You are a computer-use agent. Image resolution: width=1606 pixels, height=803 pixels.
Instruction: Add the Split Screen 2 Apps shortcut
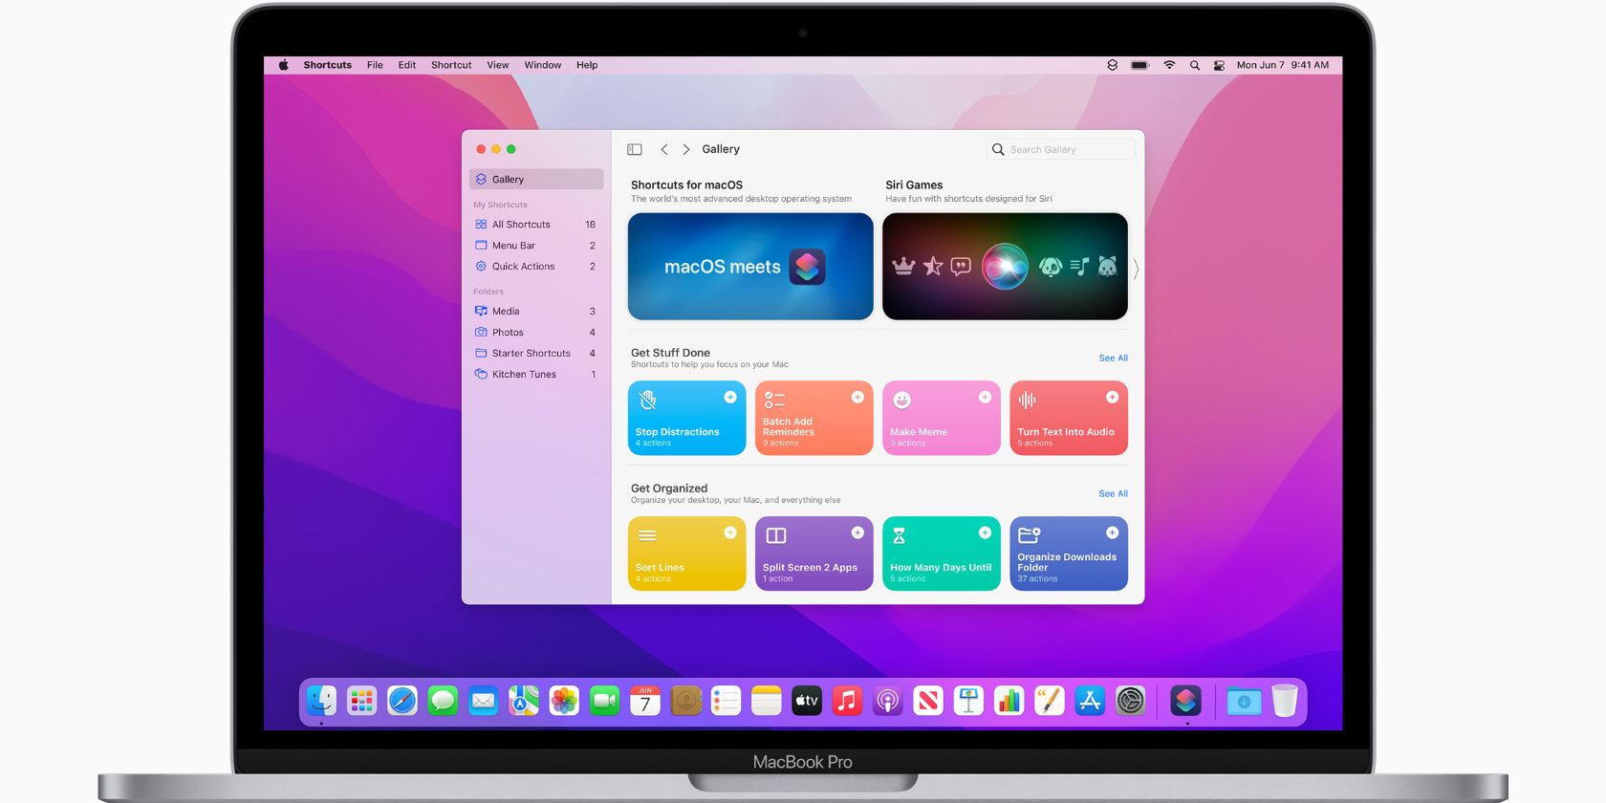857,532
